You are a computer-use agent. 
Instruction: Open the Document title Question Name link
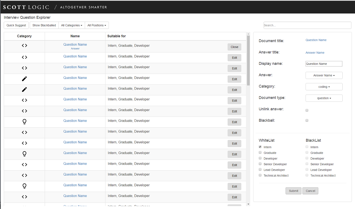click(316, 40)
